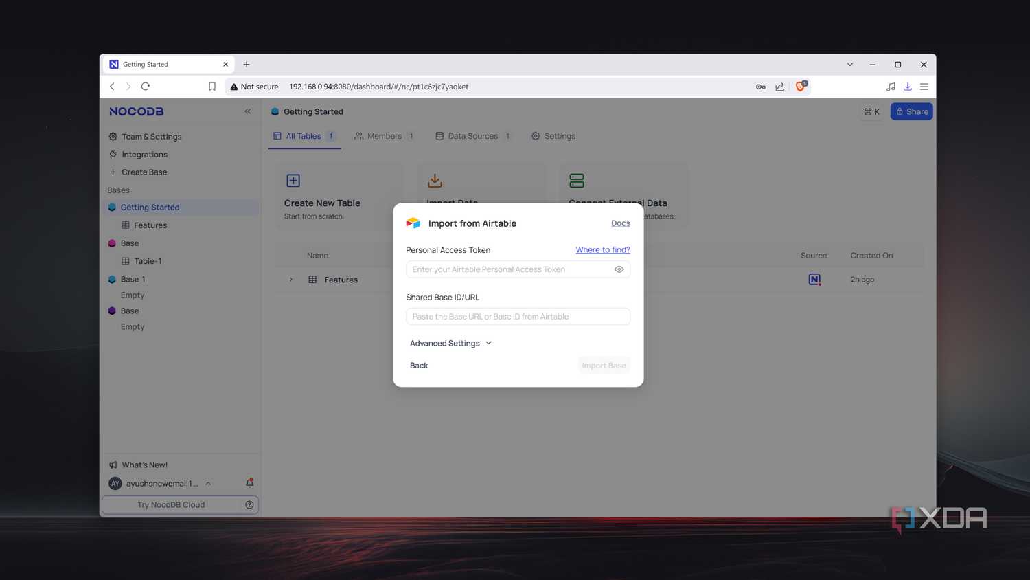Click the NocoDB source icon in Features row
This screenshot has height=580, width=1030.
(x=814, y=280)
